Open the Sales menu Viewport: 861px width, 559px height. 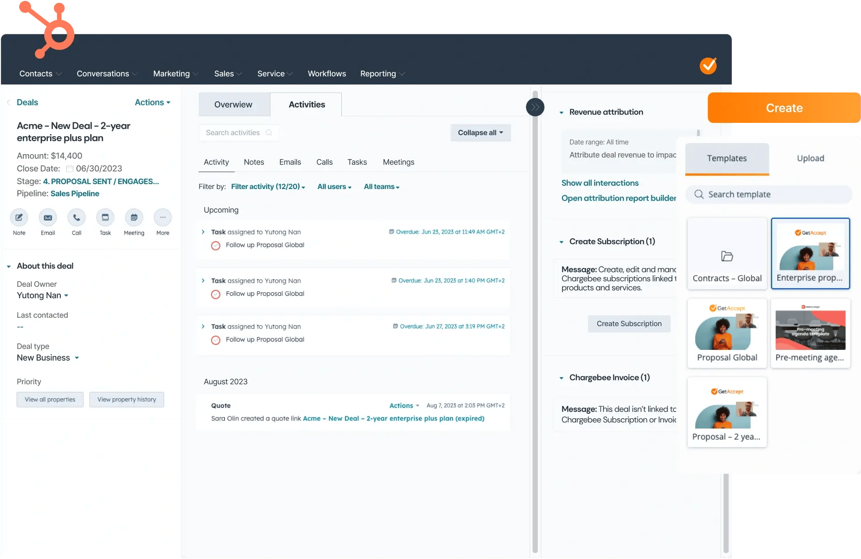tap(228, 74)
